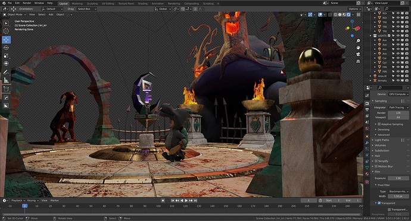This screenshot has height=221, width=411.
Task: Select the Transform tool
Action: [x=6, y=64]
